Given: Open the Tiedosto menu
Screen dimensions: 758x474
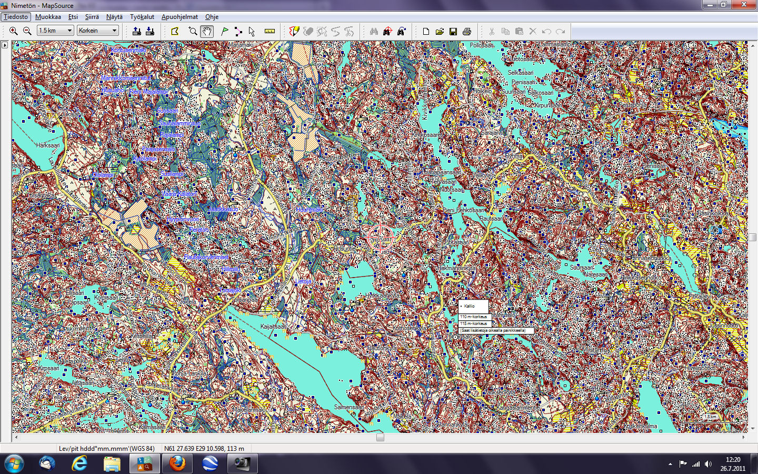Looking at the screenshot, I should pos(16,17).
